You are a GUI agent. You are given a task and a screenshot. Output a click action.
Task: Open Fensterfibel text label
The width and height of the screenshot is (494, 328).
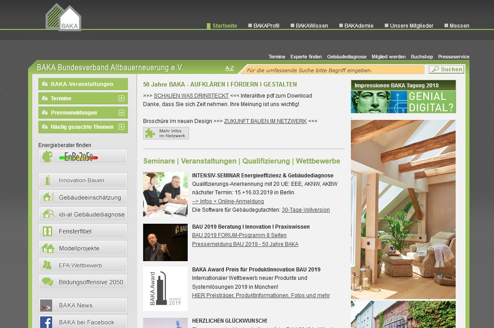(75, 231)
